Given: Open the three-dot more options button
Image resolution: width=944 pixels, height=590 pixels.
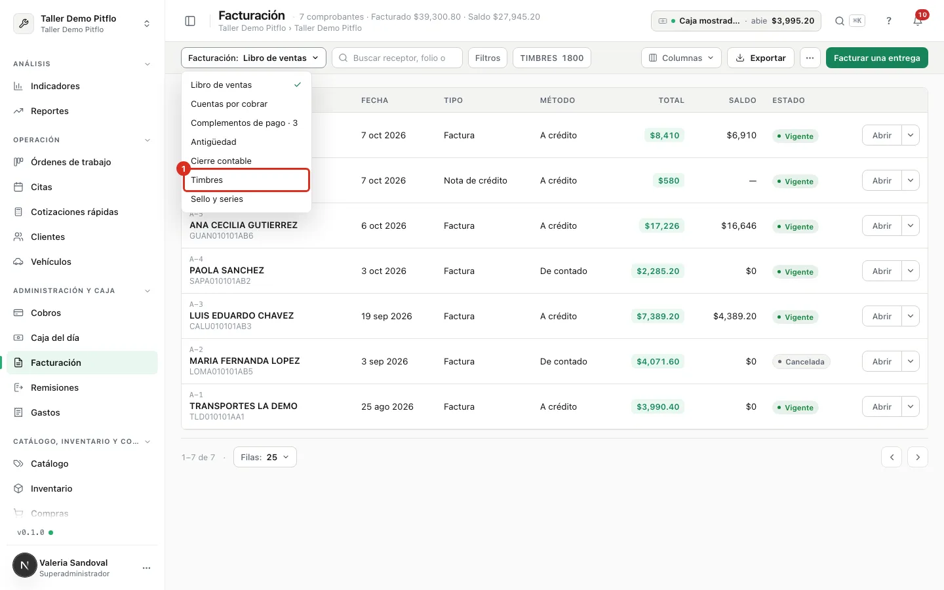Looking at the screenshot, I should pyautogui.click(x=810, y=58).
